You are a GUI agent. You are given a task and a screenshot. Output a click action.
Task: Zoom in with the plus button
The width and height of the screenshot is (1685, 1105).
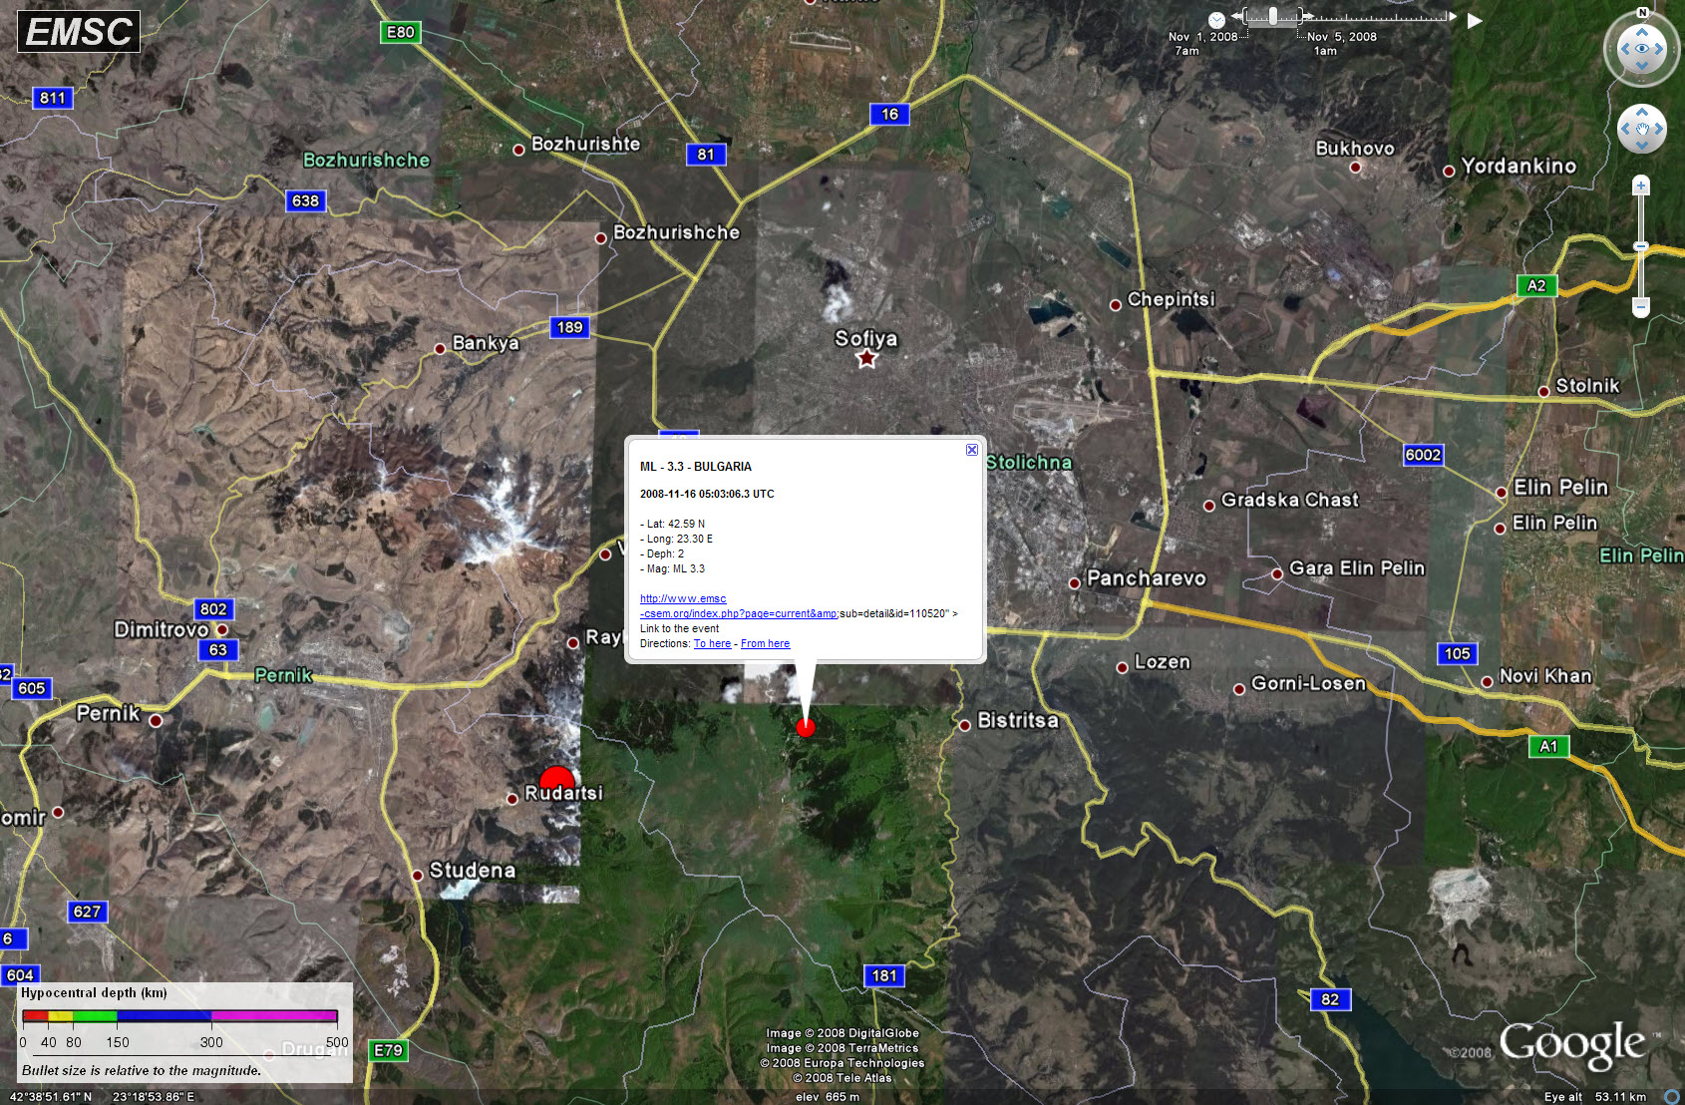pos(1641,185)
